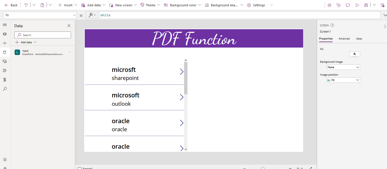Preview the app with the play icon
Viewport: 387px width, 169px height.
point(357,5)
